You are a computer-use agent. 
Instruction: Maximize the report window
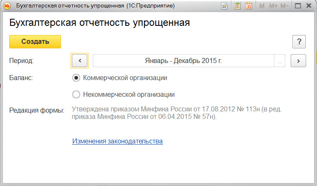[x=298, y=6]
